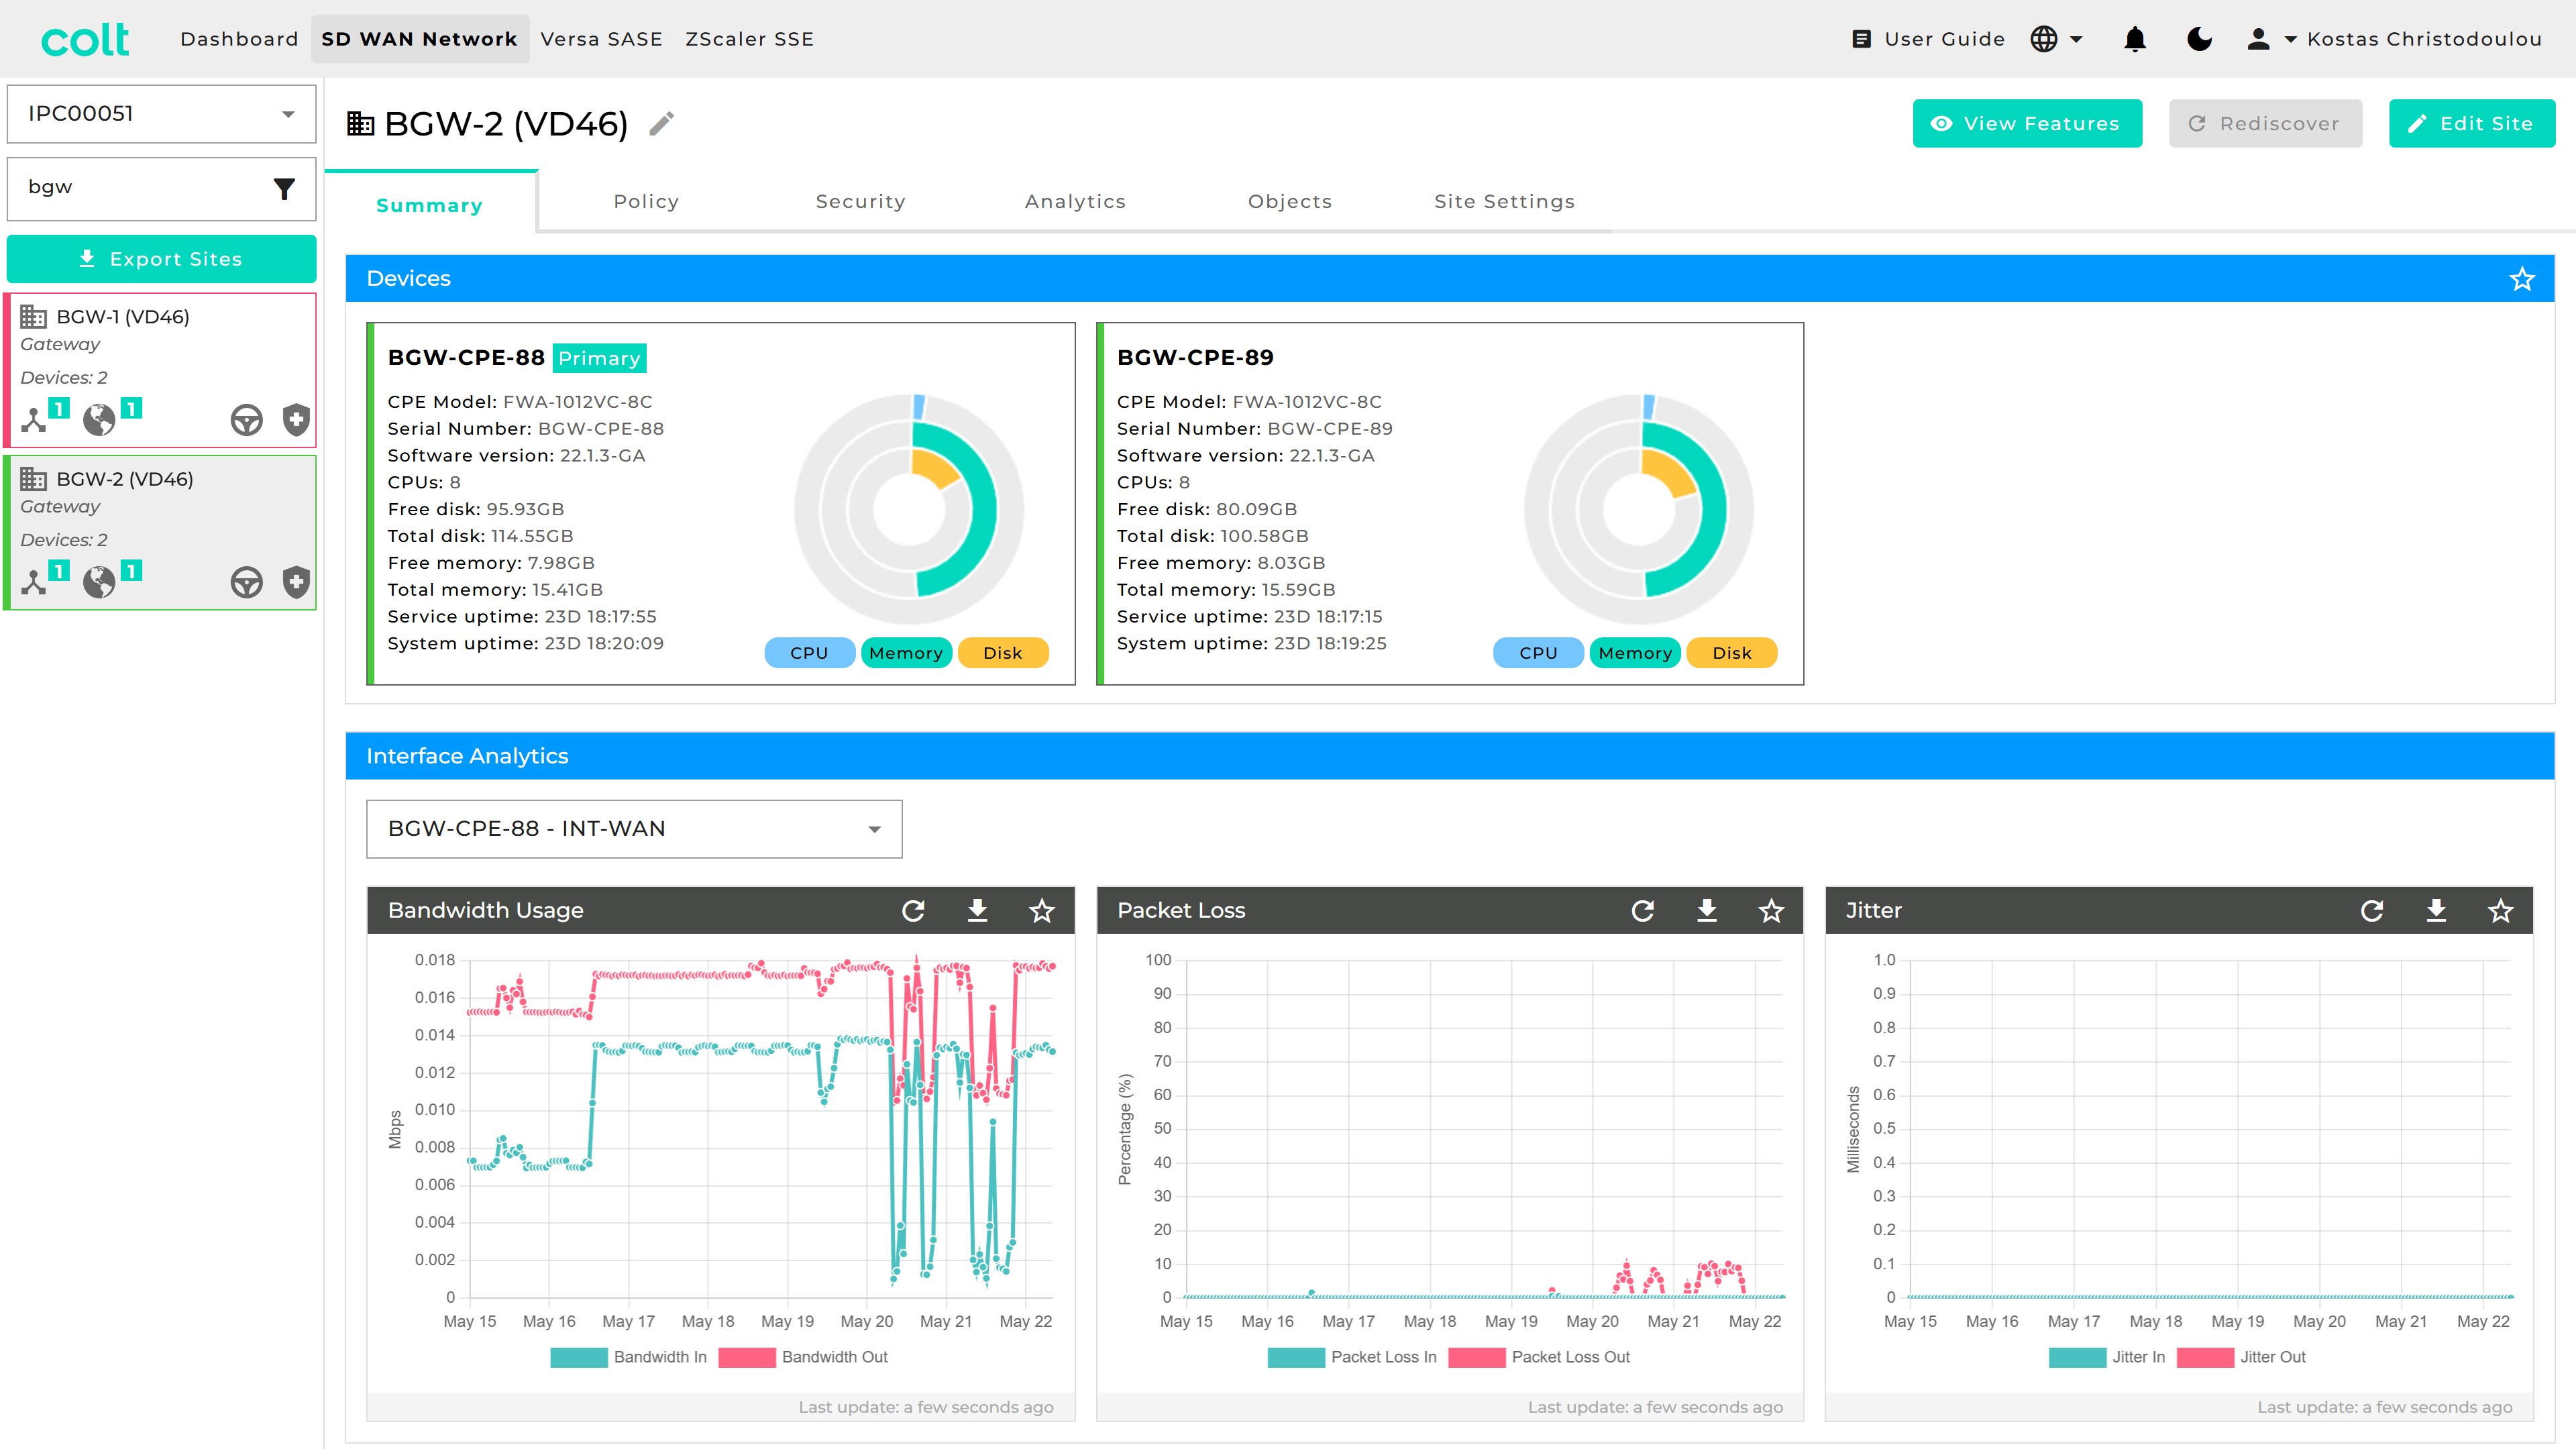Select the BGW-2 (VD46) site

pyautogui.click(x=161, y=532)
